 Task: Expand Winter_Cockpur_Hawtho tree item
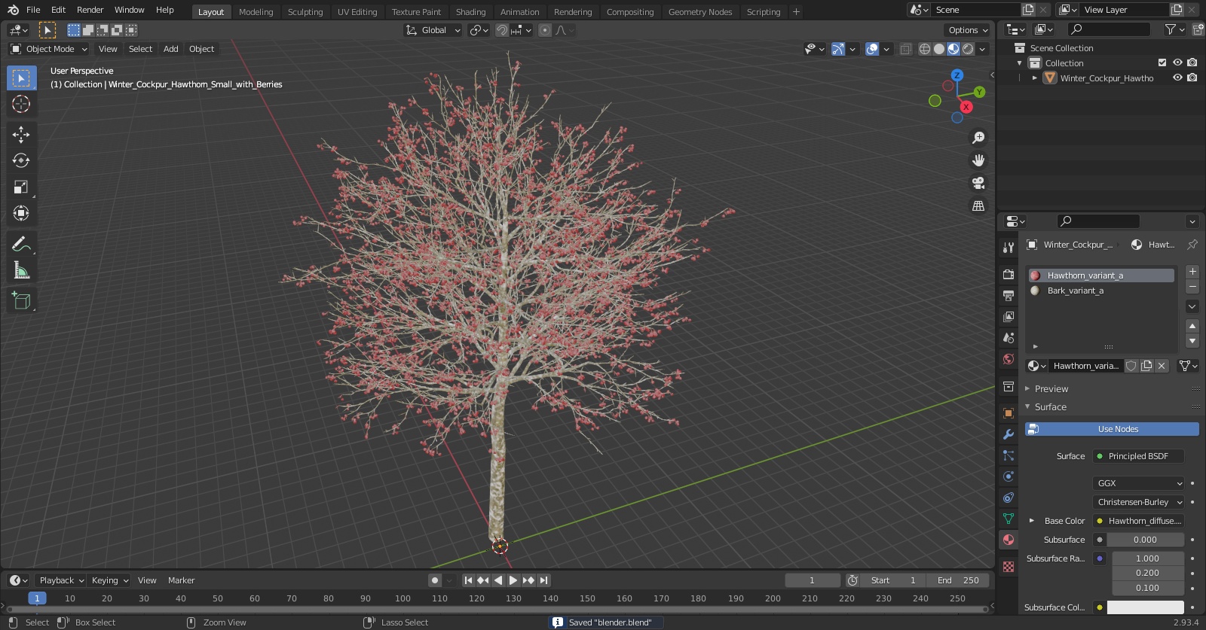(x=1035, y=78)
